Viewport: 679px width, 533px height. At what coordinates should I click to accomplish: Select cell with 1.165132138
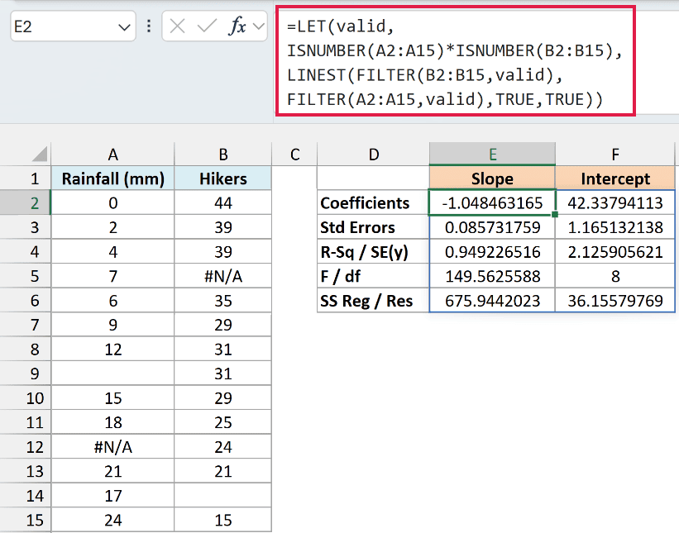[615, 227]
